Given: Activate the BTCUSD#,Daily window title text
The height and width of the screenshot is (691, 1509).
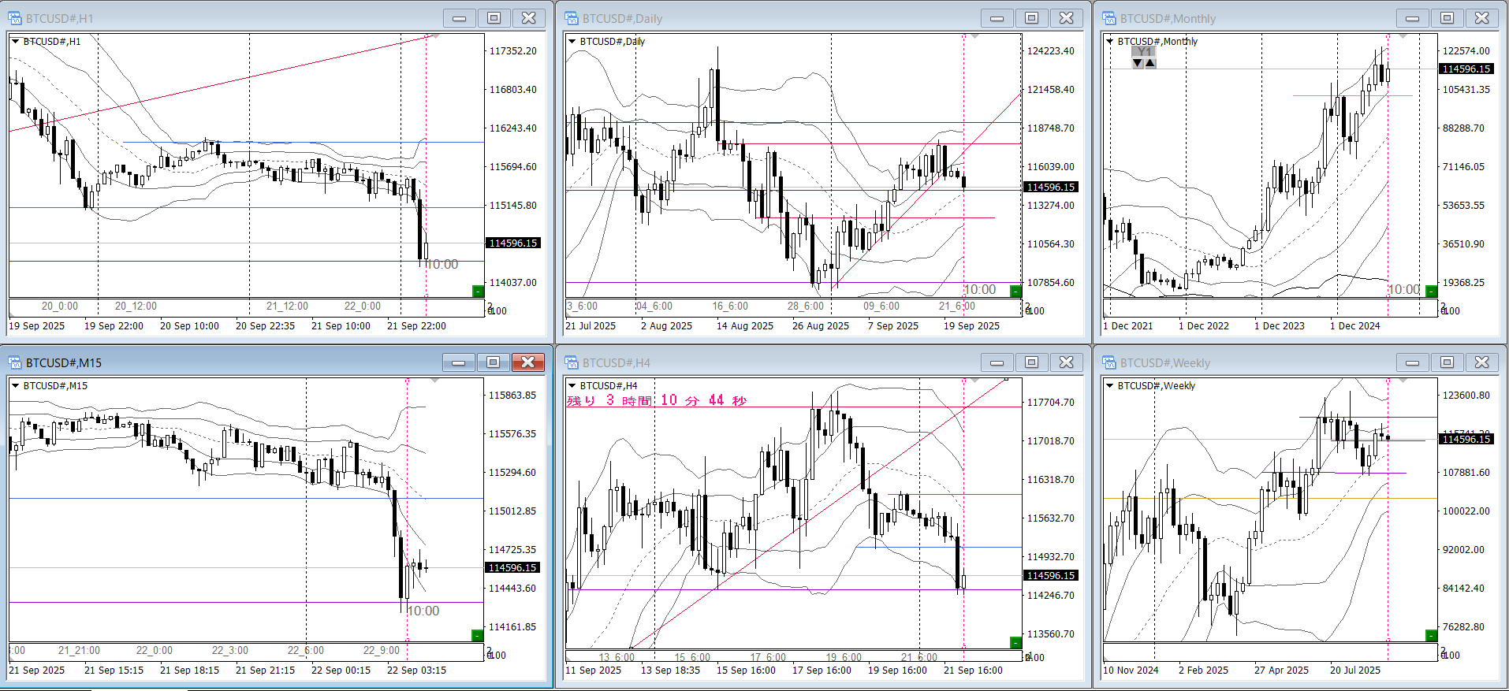Looking at the screenshot, I should coord(622,18).
